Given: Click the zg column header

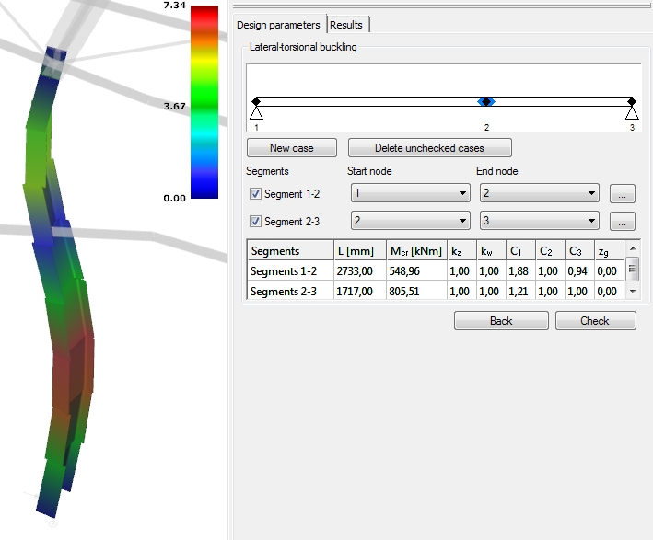Looking at the screenshot, I should click(609, 251).
